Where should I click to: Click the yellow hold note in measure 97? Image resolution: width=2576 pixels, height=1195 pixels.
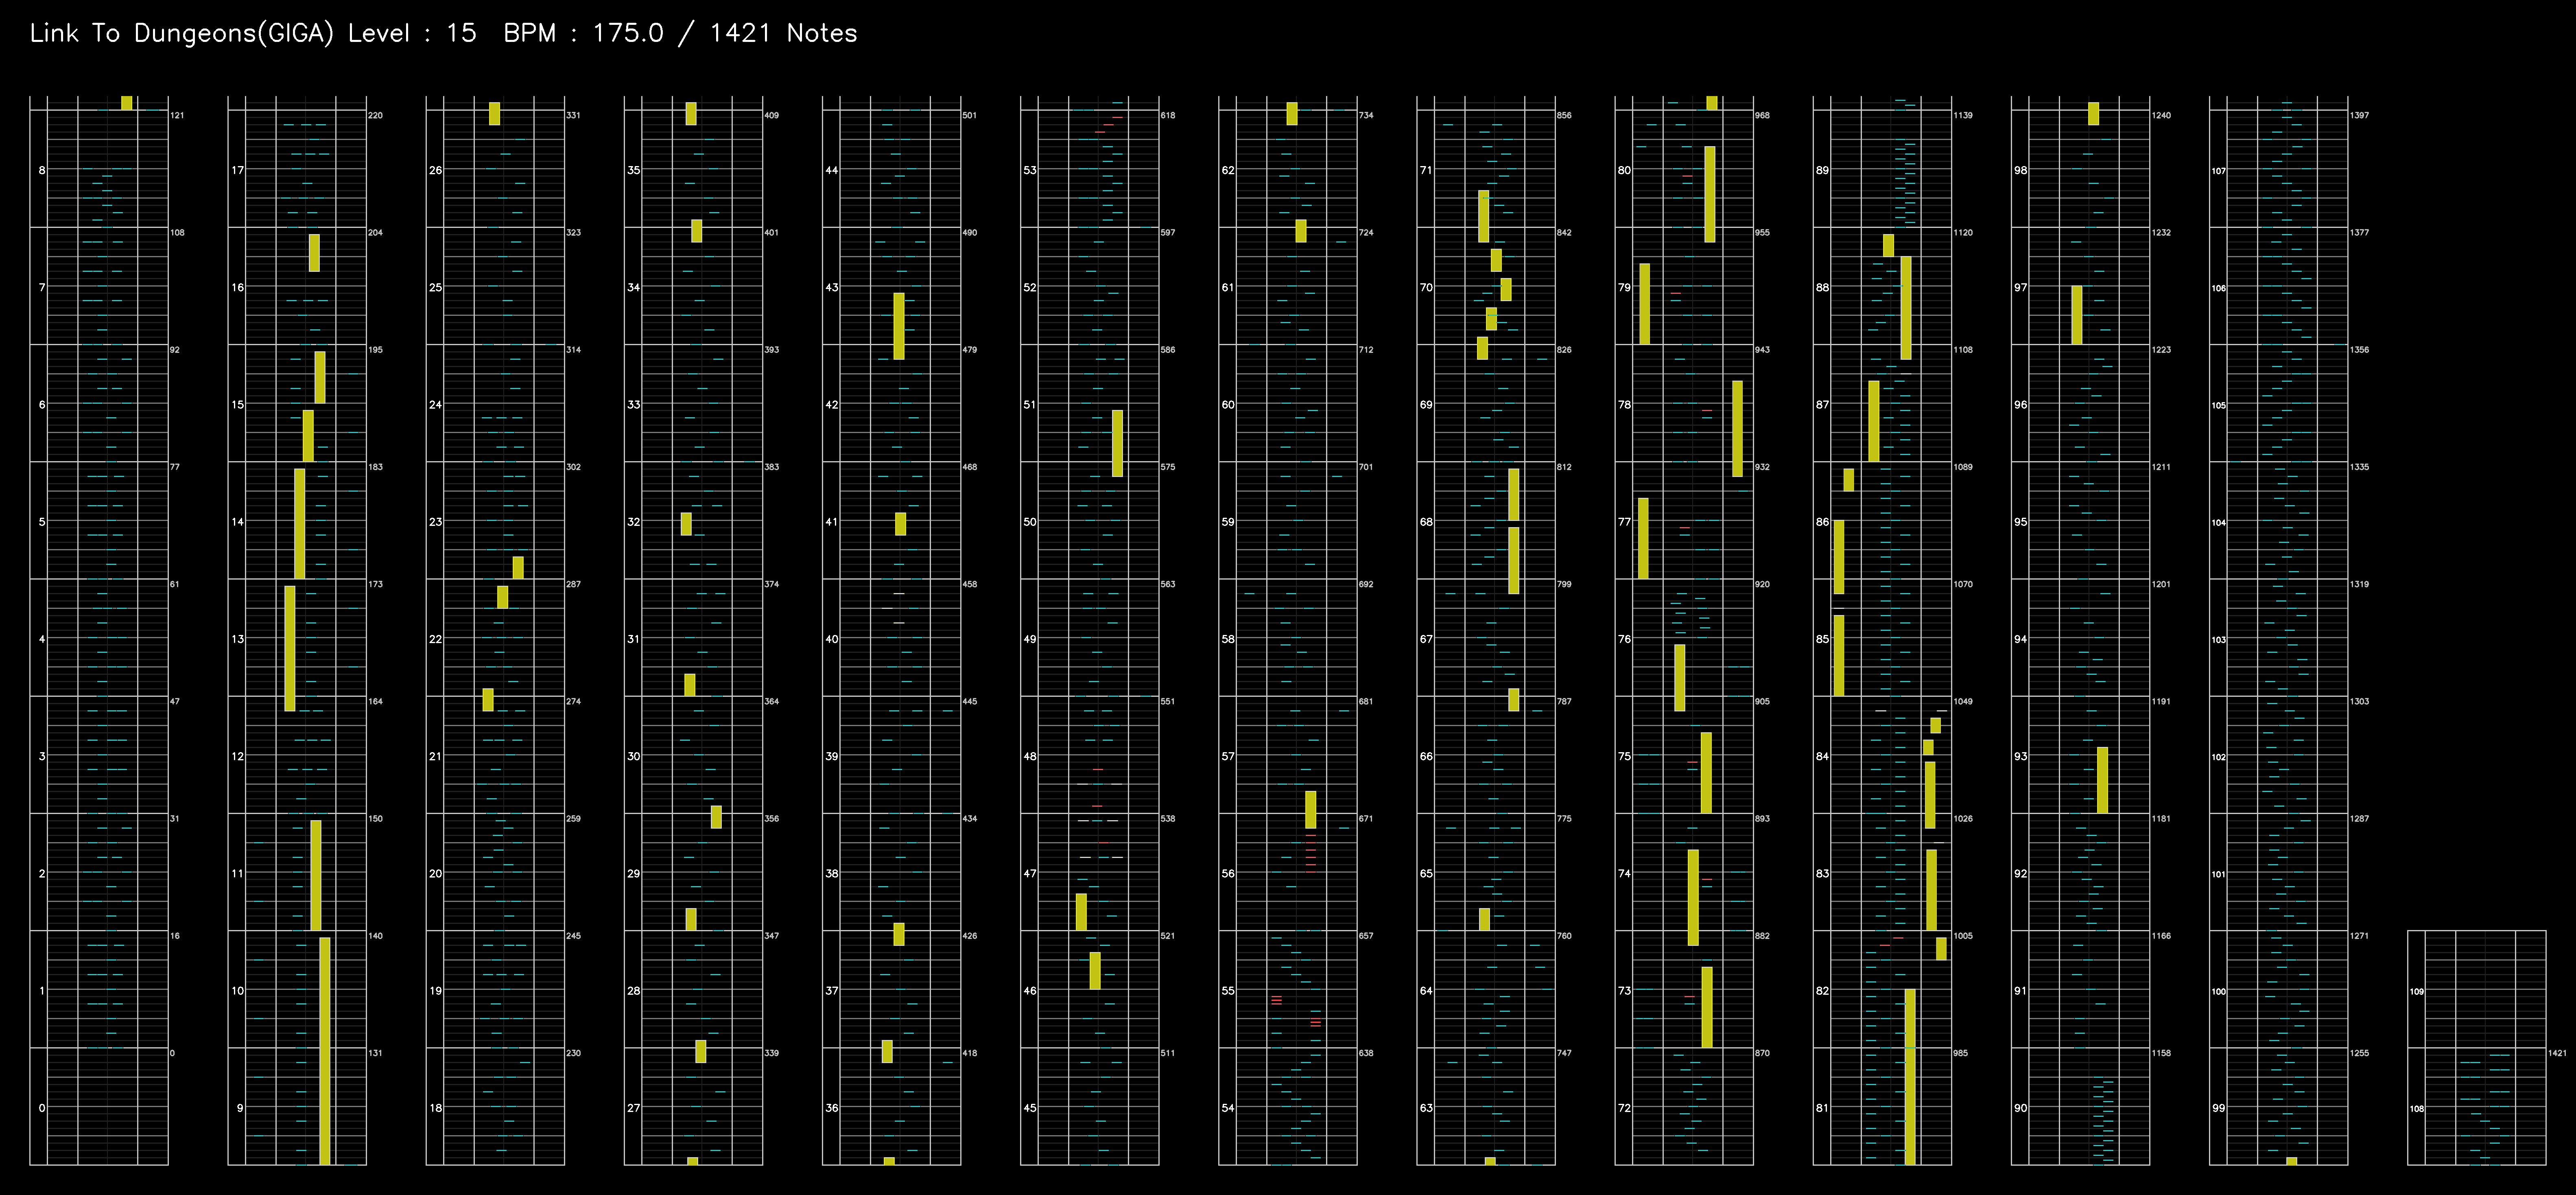pos(2077,315)
